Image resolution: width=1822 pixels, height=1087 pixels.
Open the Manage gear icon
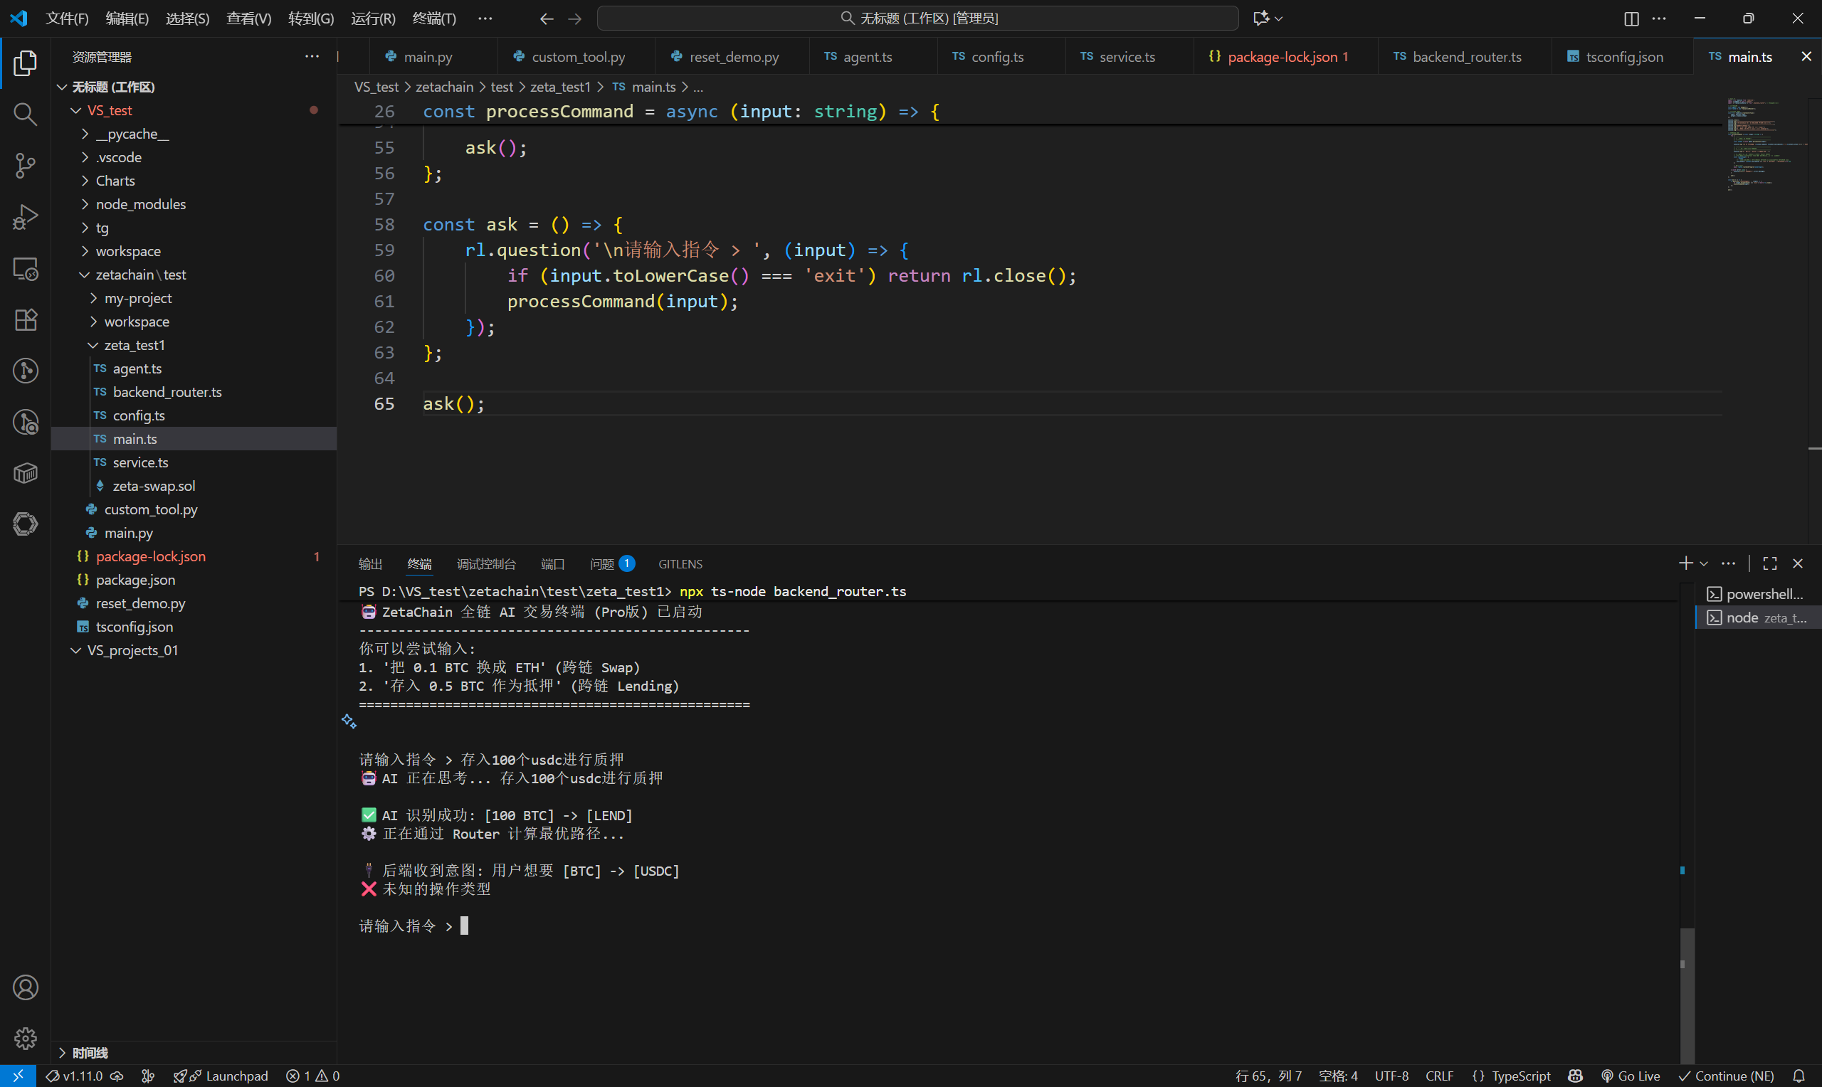[x=25, y=1038]
